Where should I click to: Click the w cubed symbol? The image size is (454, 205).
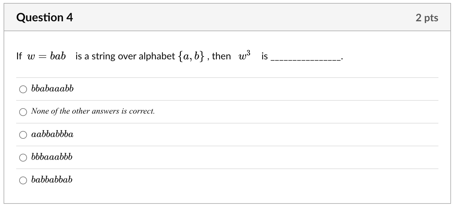click(242, 55)
